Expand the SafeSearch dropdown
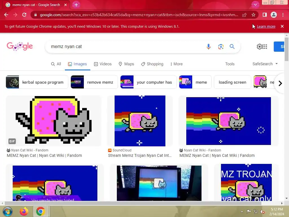This screenshot has height=217, width=289. coord(265,64)
